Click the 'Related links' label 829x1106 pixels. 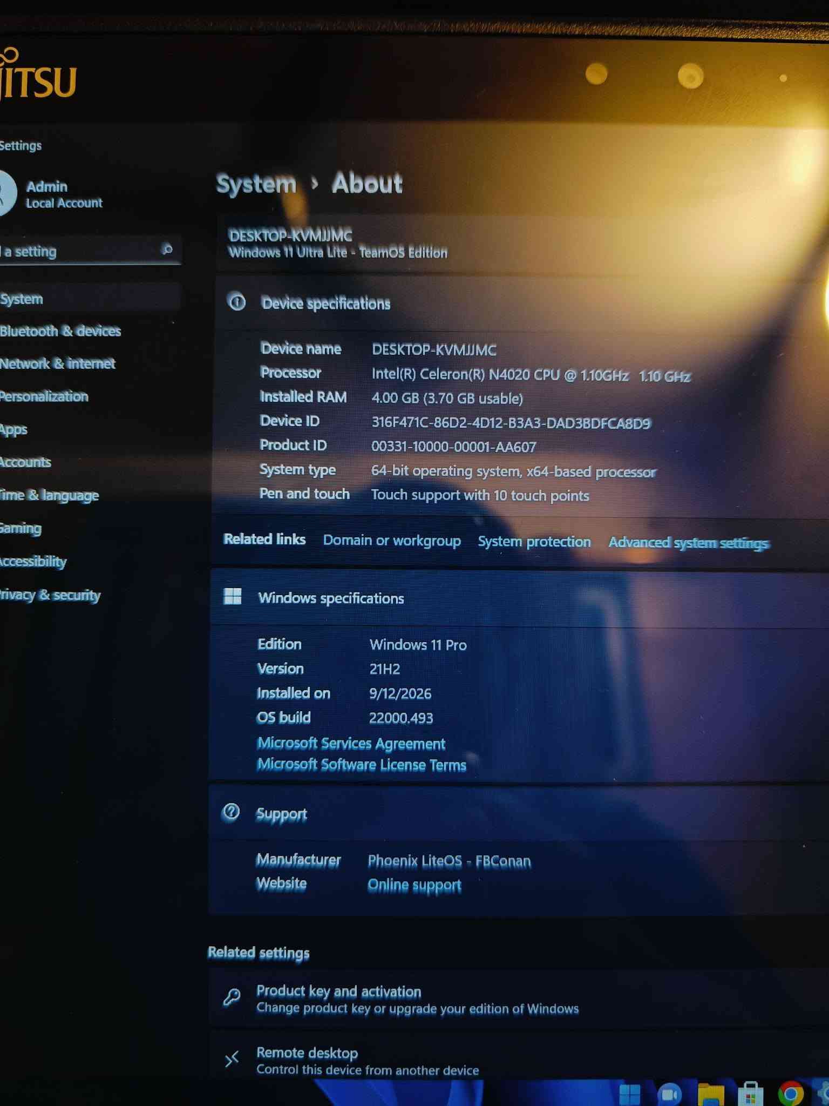click(264, 539)
